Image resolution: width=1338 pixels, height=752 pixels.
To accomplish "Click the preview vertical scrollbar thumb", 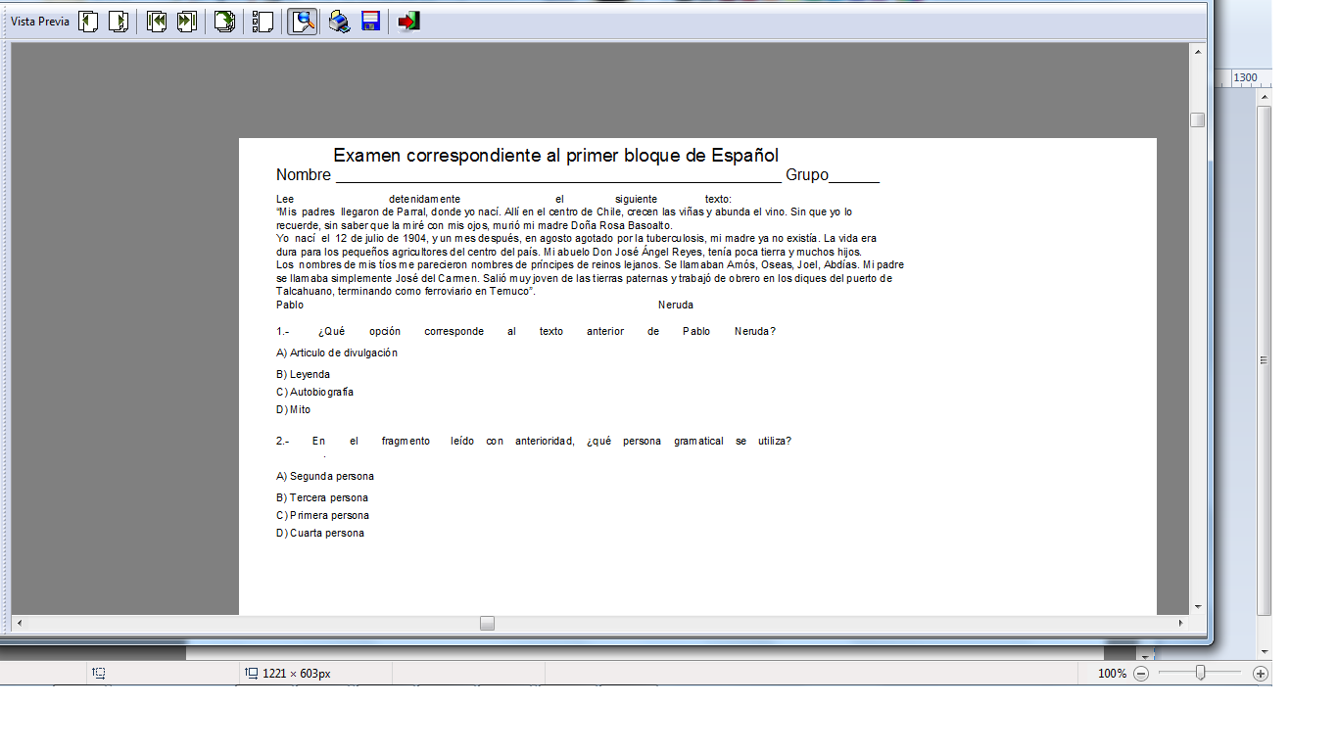I will pos(1197,119).
